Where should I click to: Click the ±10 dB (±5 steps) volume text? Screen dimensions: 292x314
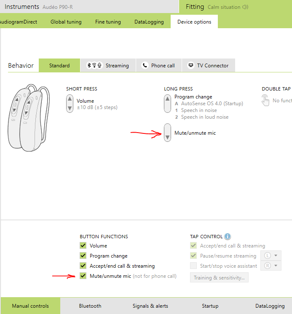(97, 107)
